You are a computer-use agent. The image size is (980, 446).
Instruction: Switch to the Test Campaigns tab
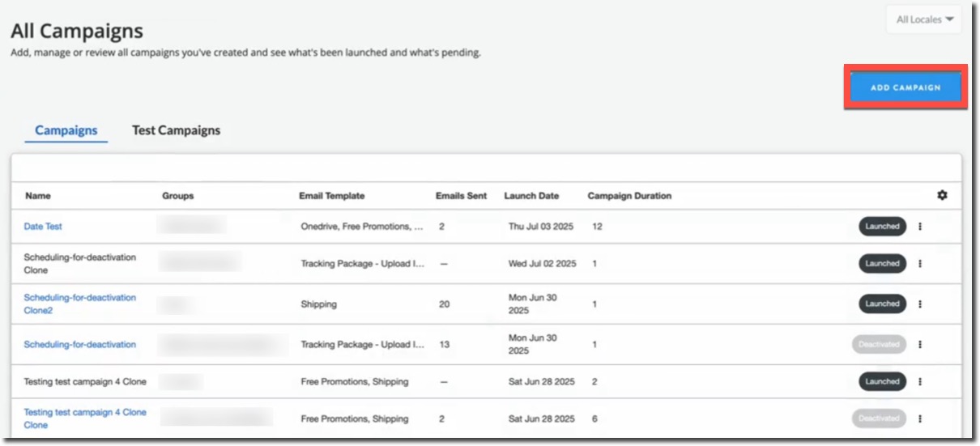point(176,130)
